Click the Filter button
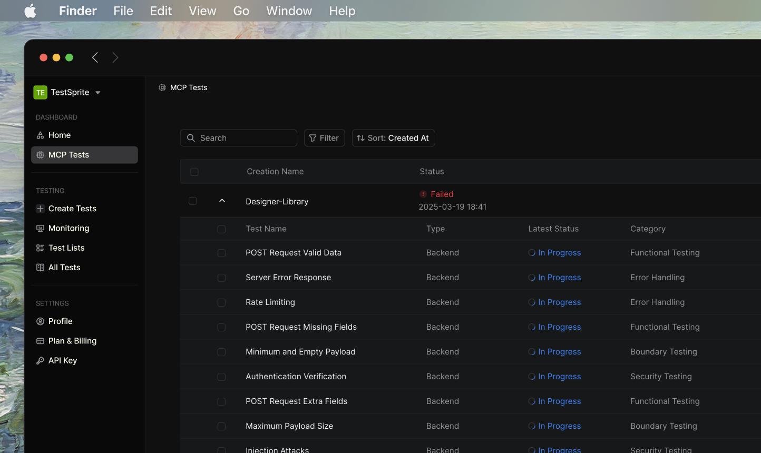 pos(324,138)
